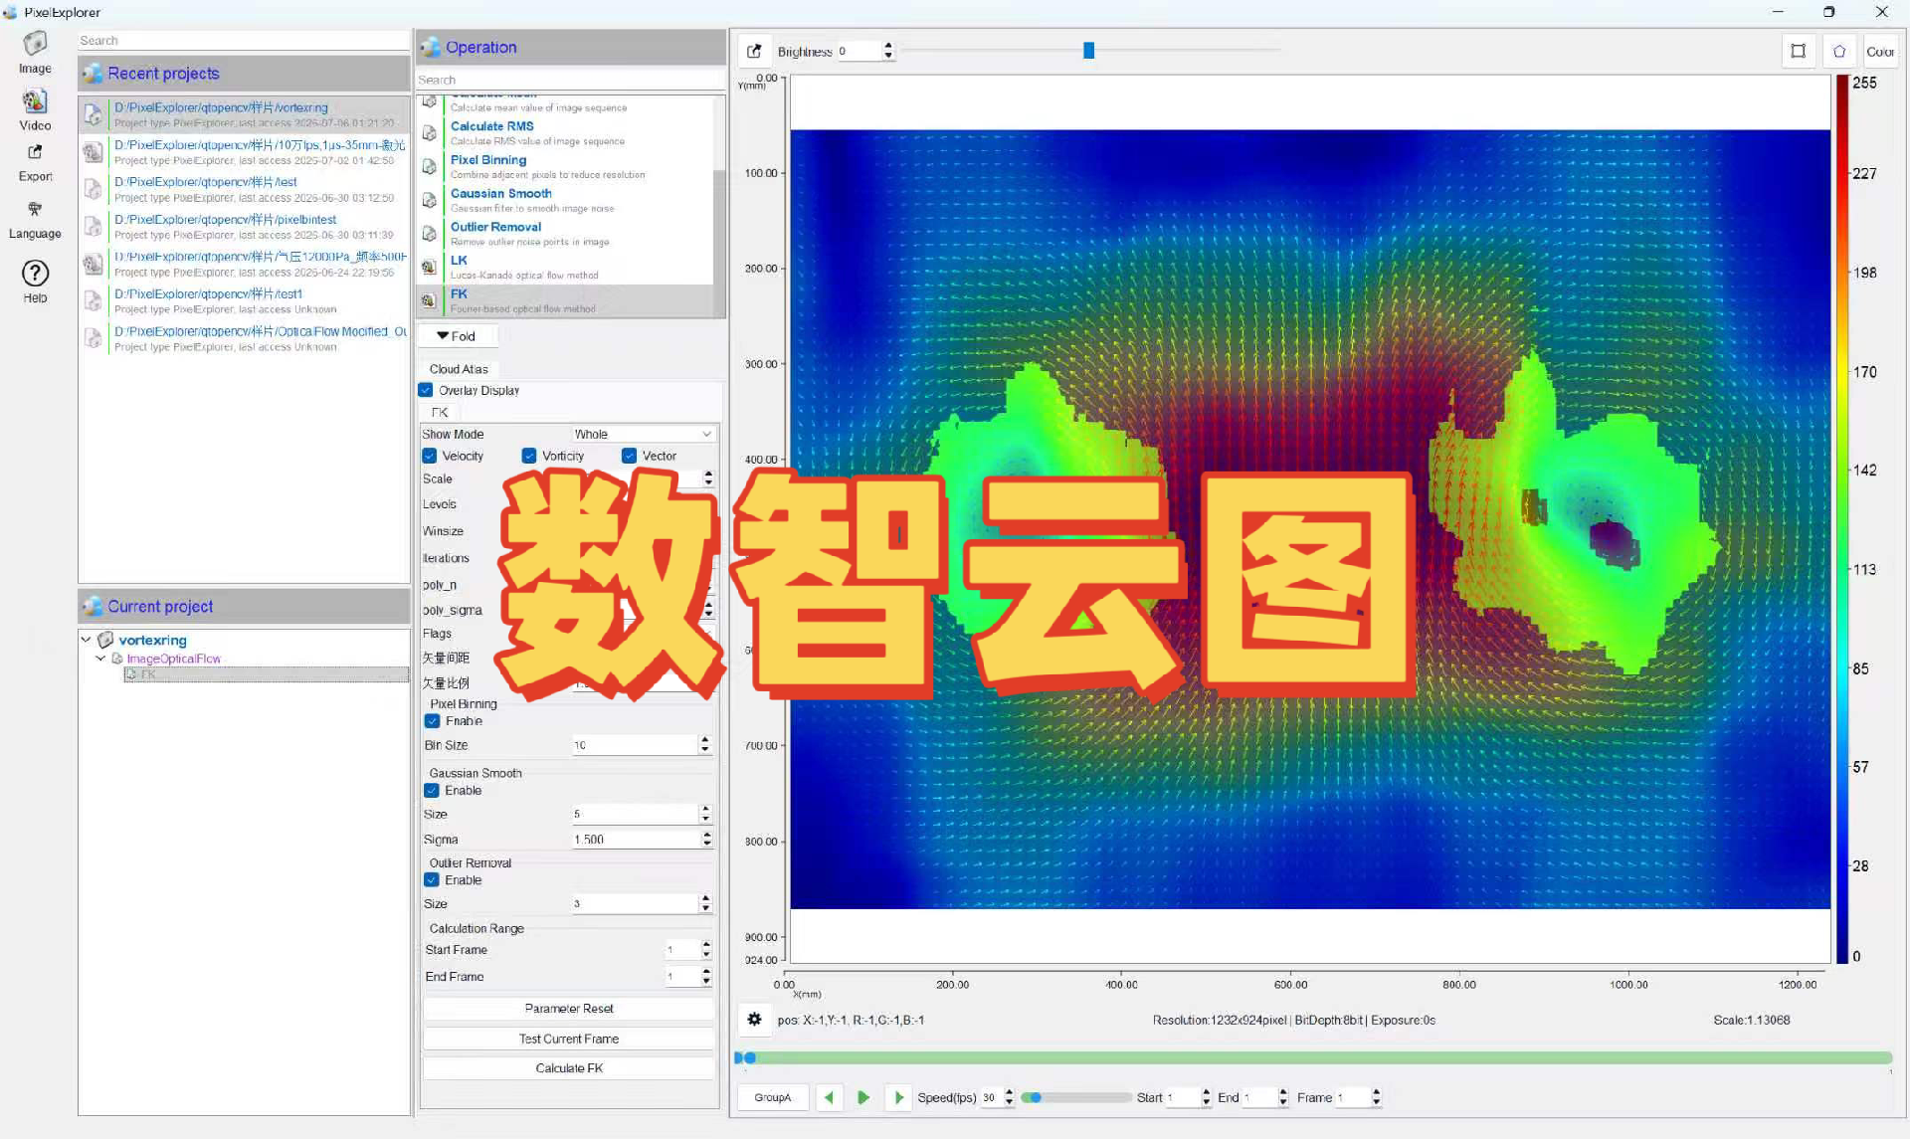Click the Export sidebar icon
The width and height of the screenshot is (1910, 1139).
(35, 152)
